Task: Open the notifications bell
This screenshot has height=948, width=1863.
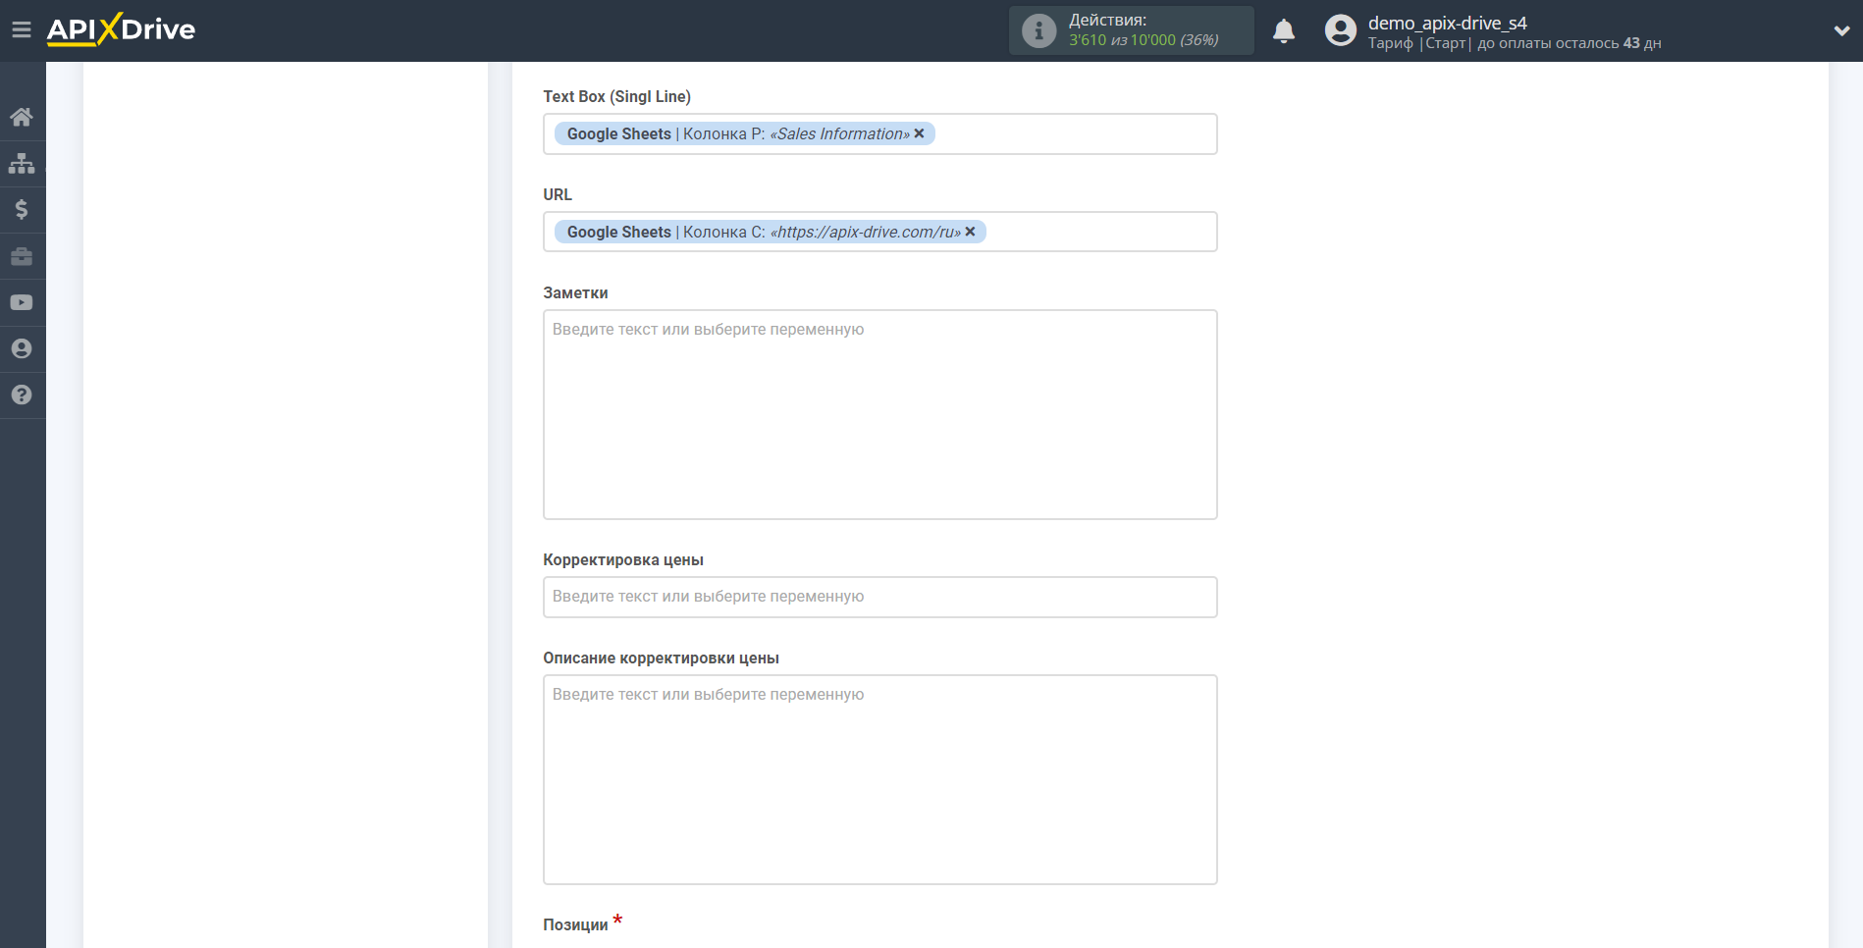Action: coord(1284,31)
